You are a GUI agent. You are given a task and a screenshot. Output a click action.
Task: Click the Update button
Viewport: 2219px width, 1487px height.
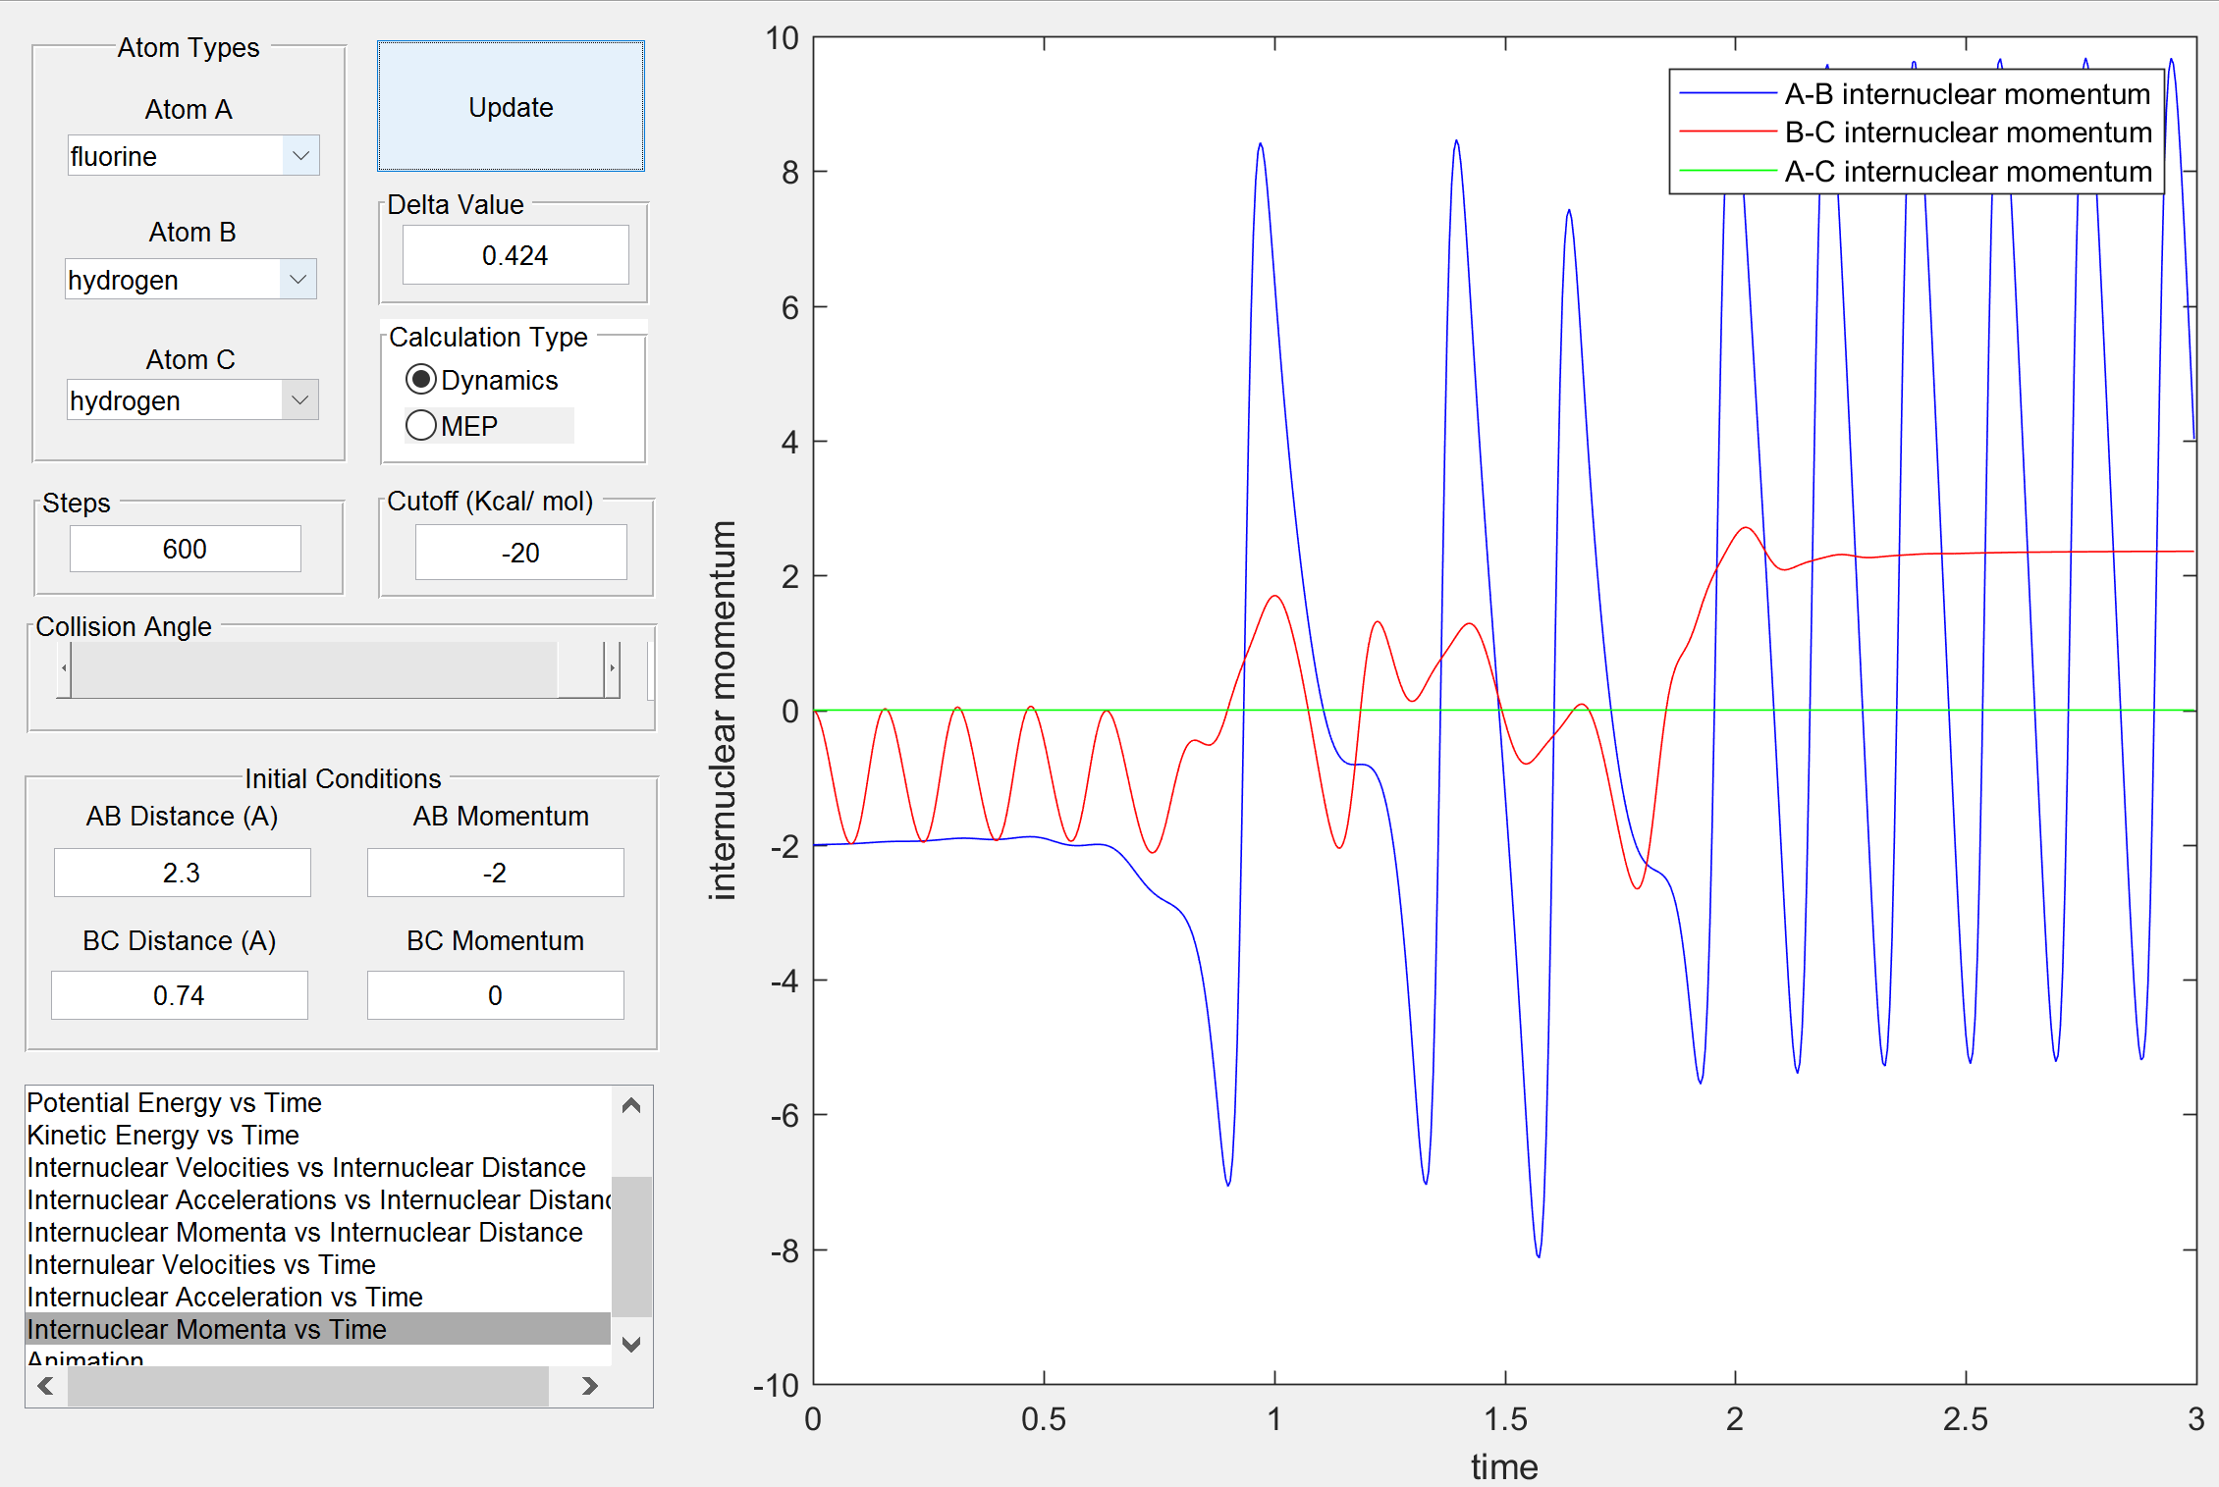click(511, 106)
